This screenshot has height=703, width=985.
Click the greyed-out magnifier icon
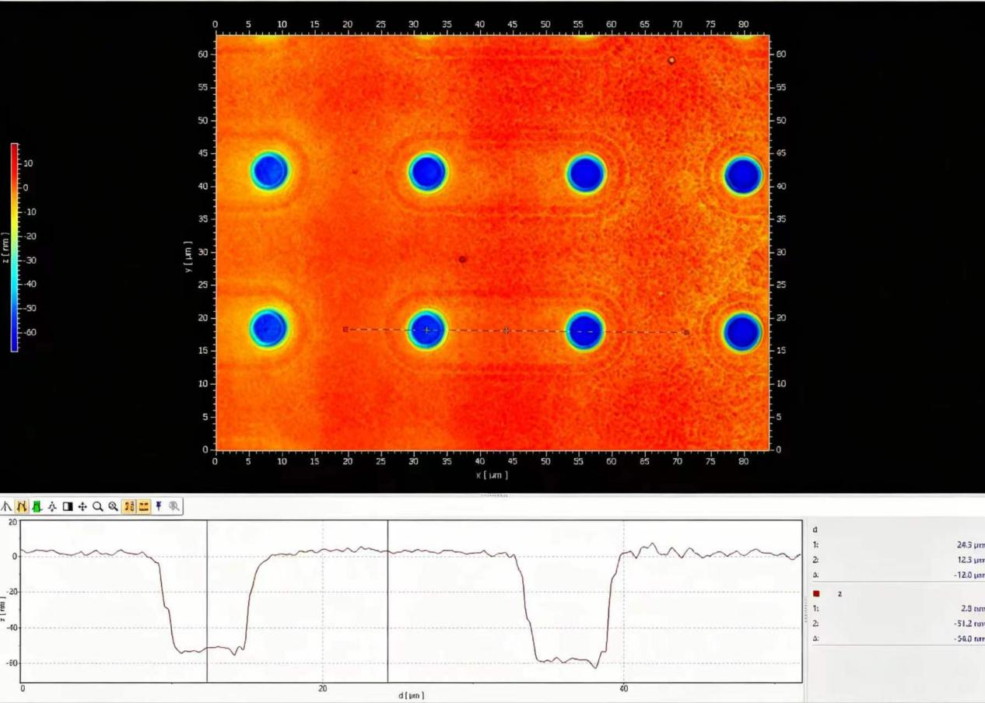174,506
